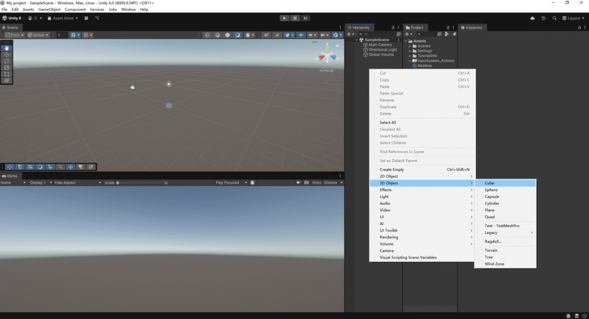This screenshot has height=319, width=589.
Task: Expand the Scenes folder in Project
Action: point(410,46)
